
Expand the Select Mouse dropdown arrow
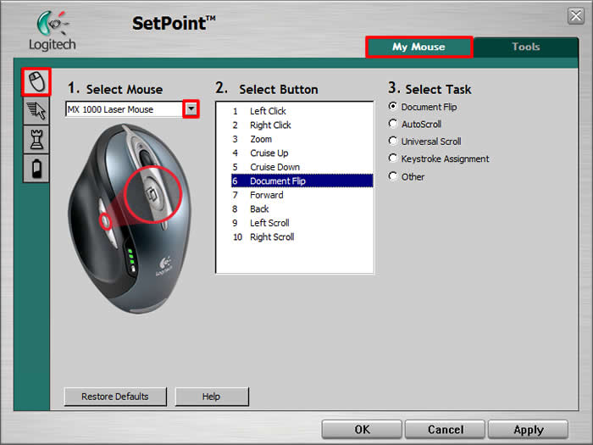pyautogui.click(x=191, y=109)
